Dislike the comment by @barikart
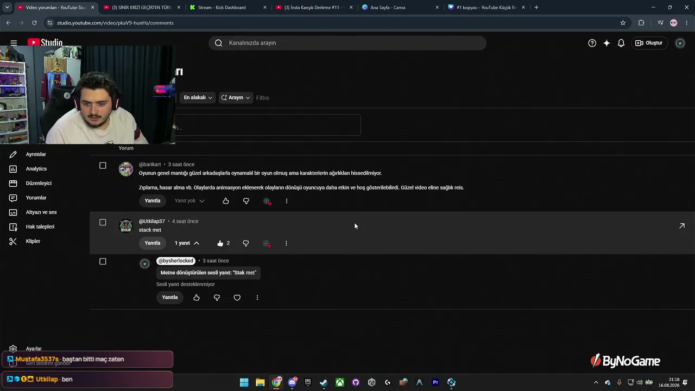The image size is (695, 391). point(246,201)
